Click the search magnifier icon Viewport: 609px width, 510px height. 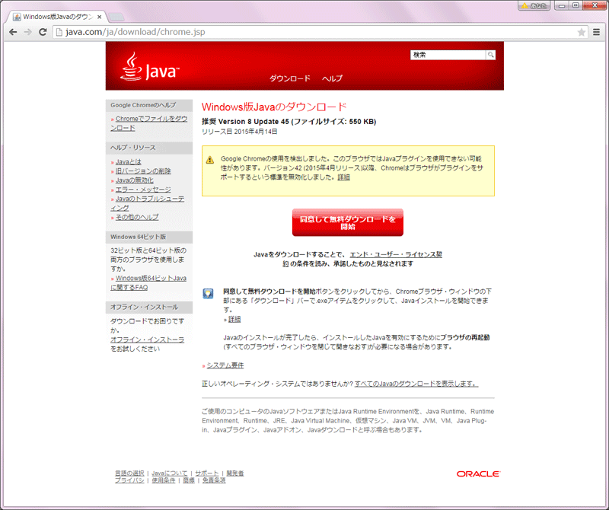click(x=490, y=55)
